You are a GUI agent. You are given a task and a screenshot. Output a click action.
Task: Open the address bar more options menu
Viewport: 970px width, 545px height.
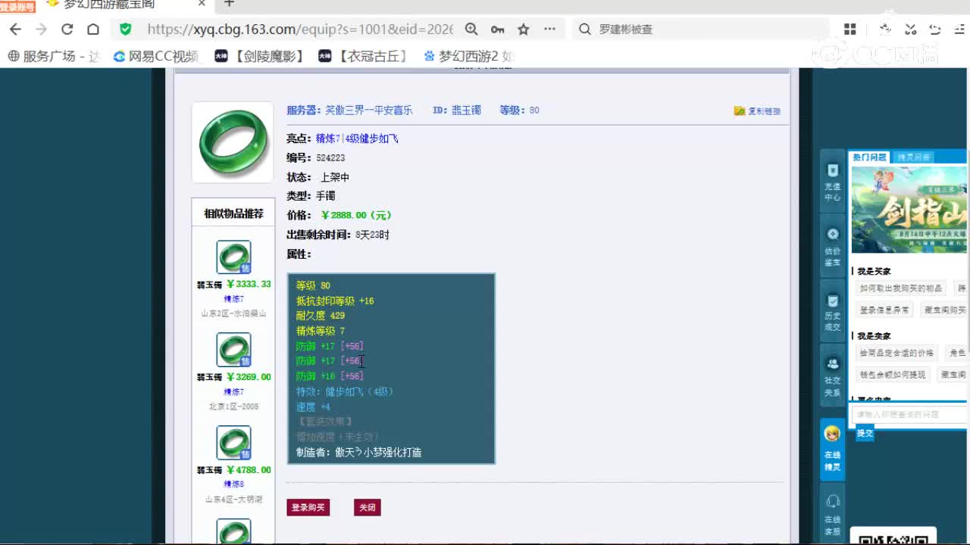pyautogui.click(x=550, y=30)
